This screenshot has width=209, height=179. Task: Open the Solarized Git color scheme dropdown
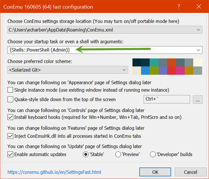click(x=68, y=70)
